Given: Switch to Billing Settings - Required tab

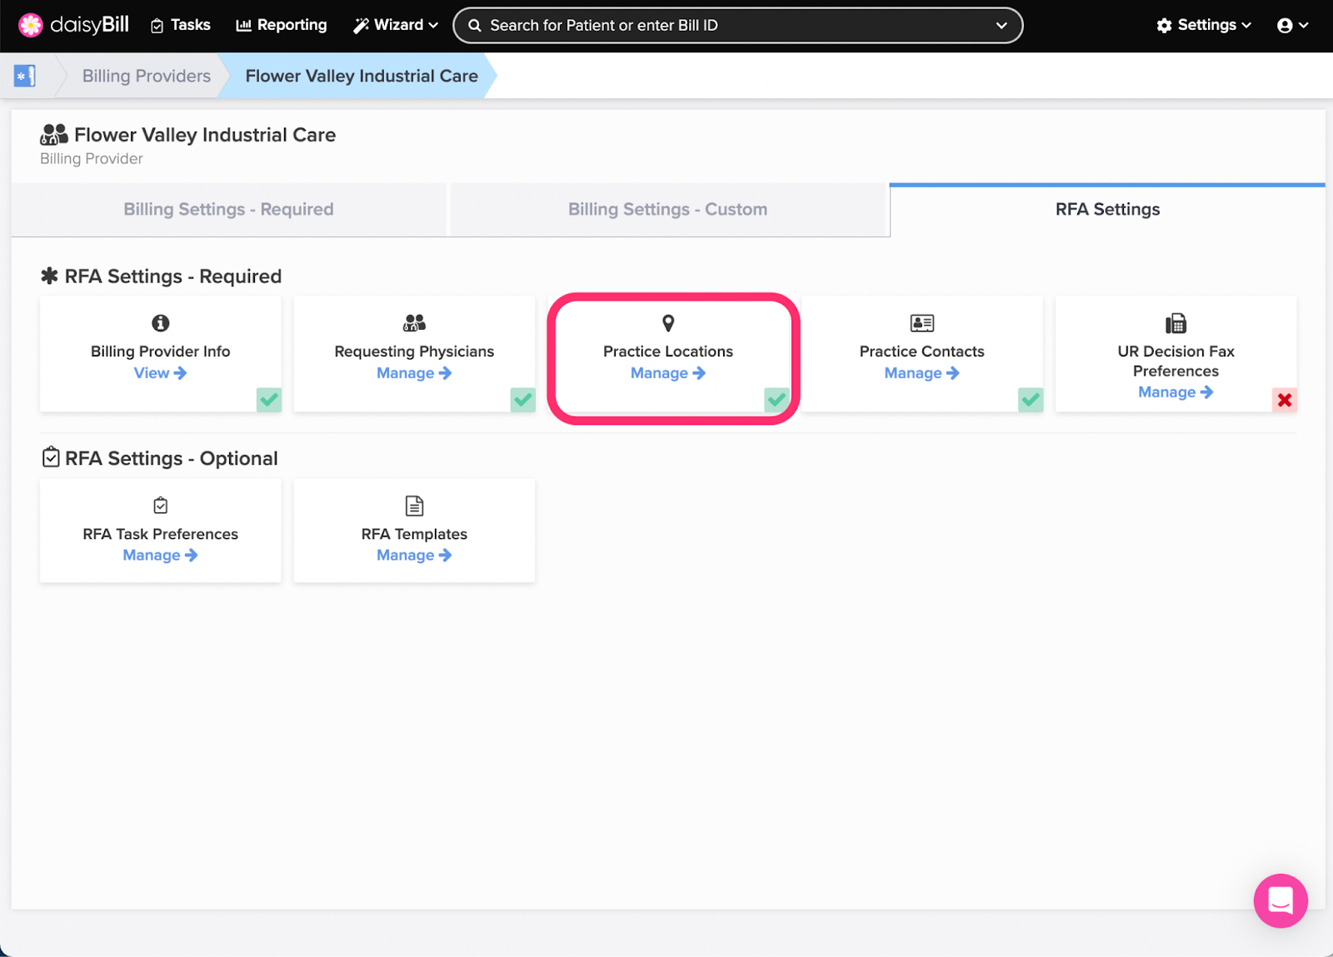Looking at the screenshot, I should click(229, 210).
